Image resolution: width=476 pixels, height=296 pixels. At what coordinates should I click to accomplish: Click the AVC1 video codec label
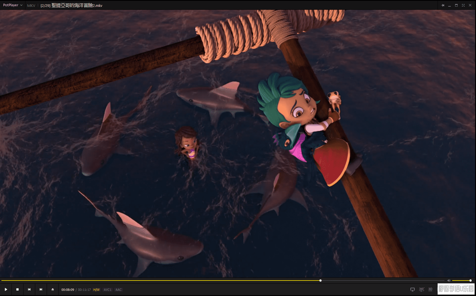(108, 290)
